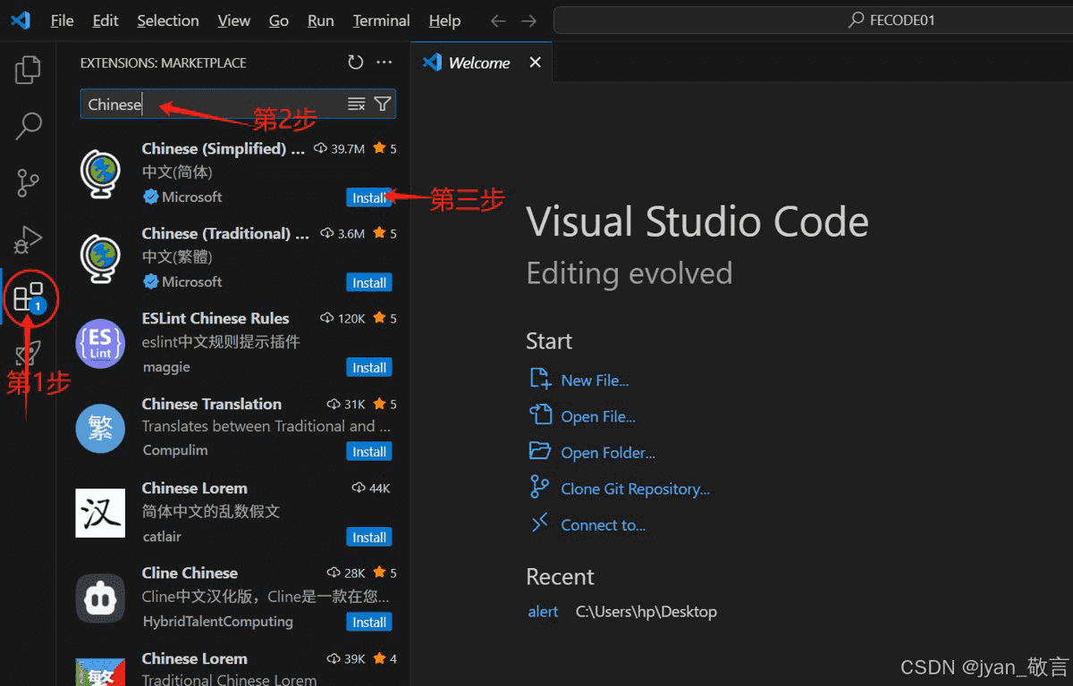This screenshot has width=1073, height=686.
Task: Open the Source Control view
Action: [28, 183]
